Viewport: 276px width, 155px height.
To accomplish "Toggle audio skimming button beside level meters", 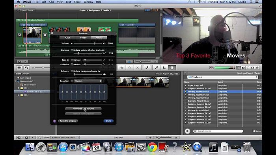I will 211,68.
